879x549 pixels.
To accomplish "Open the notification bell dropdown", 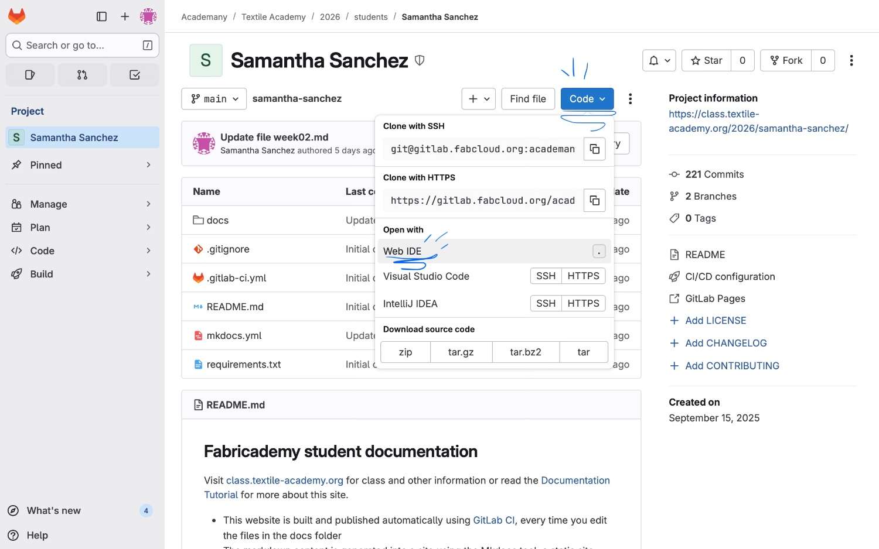I will 659,60.
